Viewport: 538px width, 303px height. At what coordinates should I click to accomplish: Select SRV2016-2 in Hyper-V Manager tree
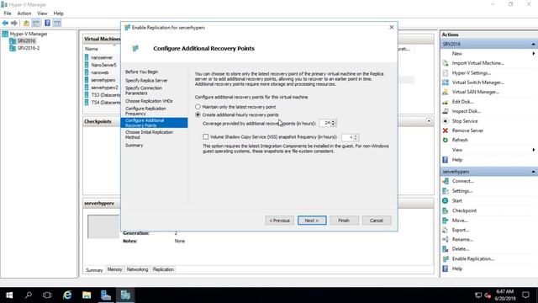pos(29,48)
